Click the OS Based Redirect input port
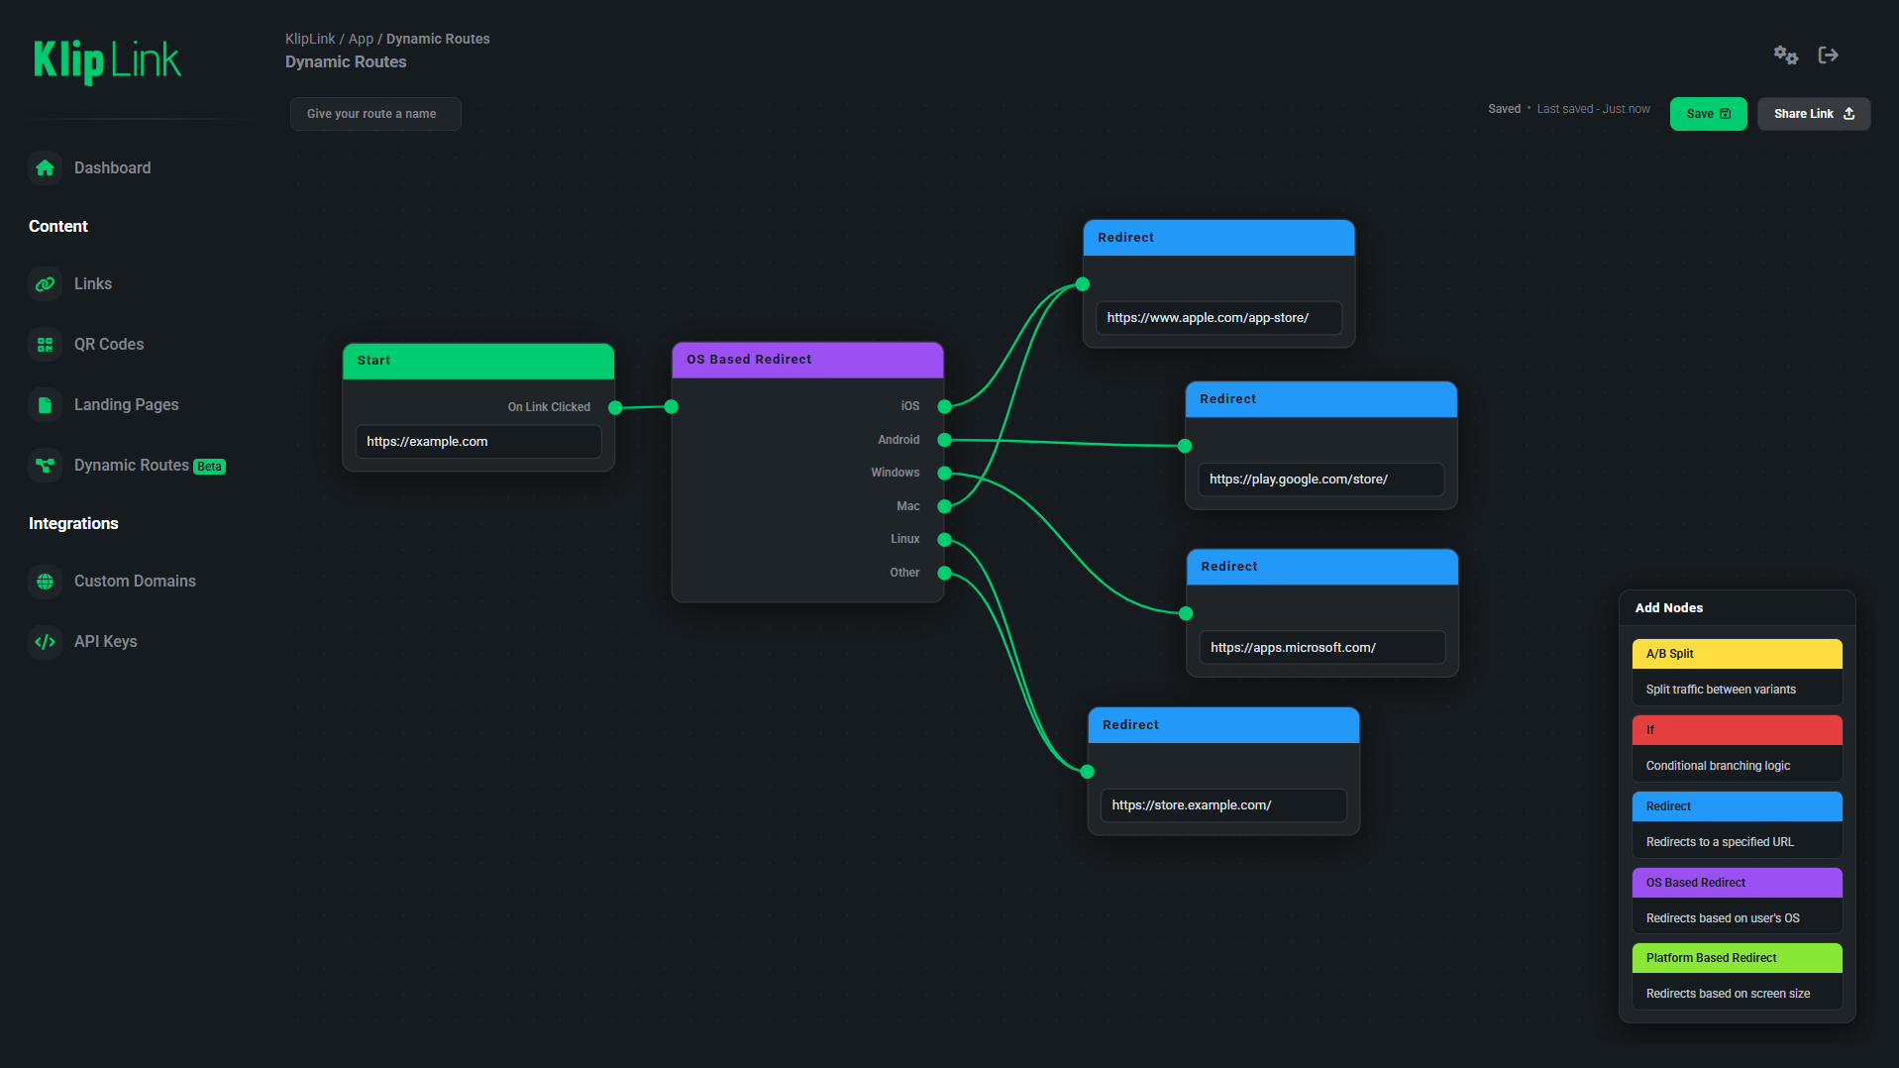The image size is (1899, 1068). pyautogui.click(x=672, y=406)
